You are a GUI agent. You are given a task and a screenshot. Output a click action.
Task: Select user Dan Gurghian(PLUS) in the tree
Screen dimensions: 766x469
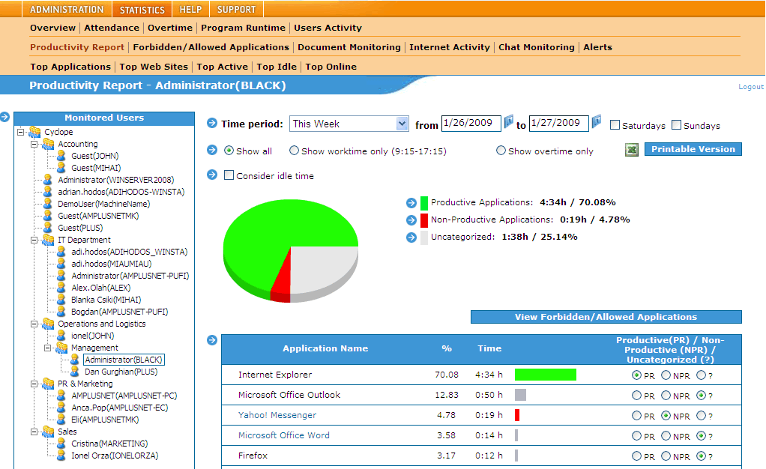121,372
